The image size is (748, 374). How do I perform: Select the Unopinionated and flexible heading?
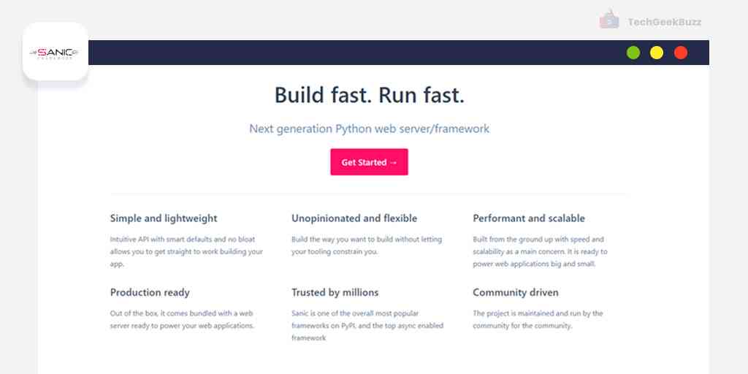tap(354, 218)
